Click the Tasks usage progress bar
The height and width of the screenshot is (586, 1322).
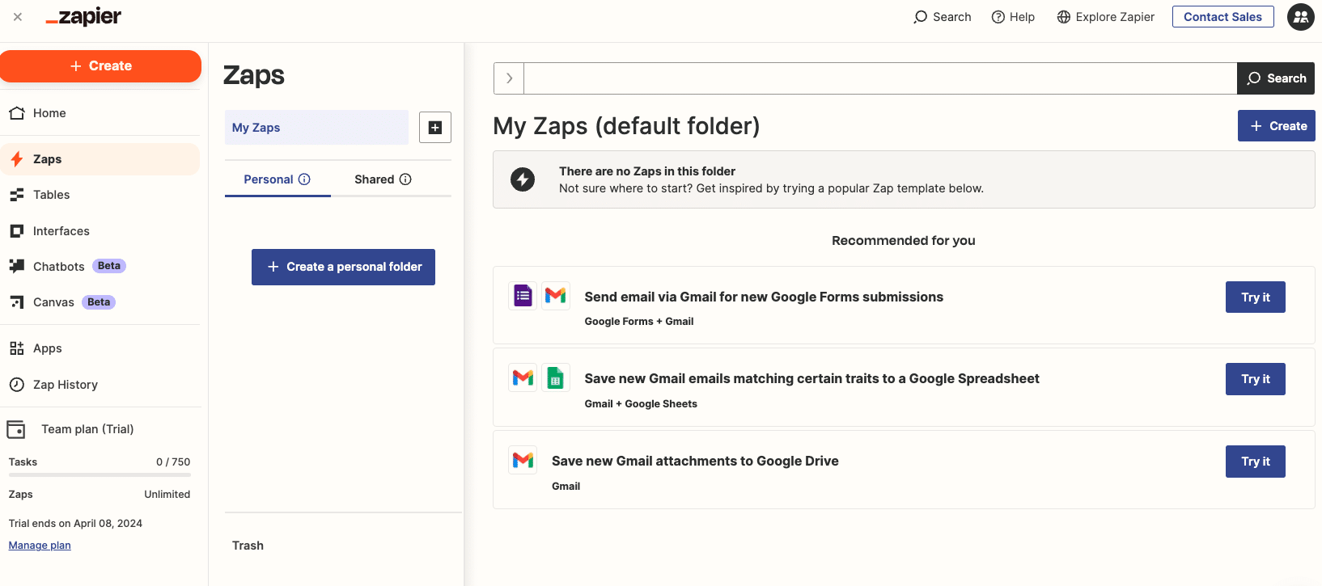tap(100, 475)
